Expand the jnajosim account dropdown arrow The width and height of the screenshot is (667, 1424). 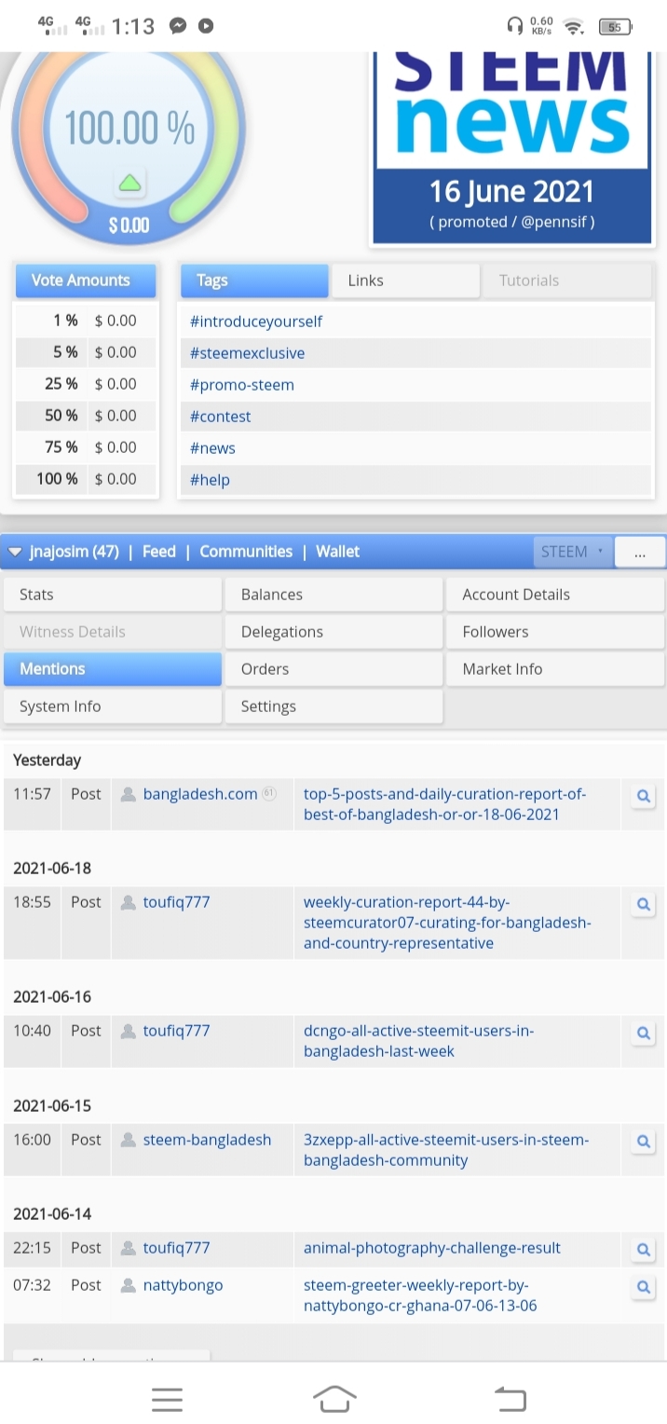pyautogui.click(x=14, y=552)
